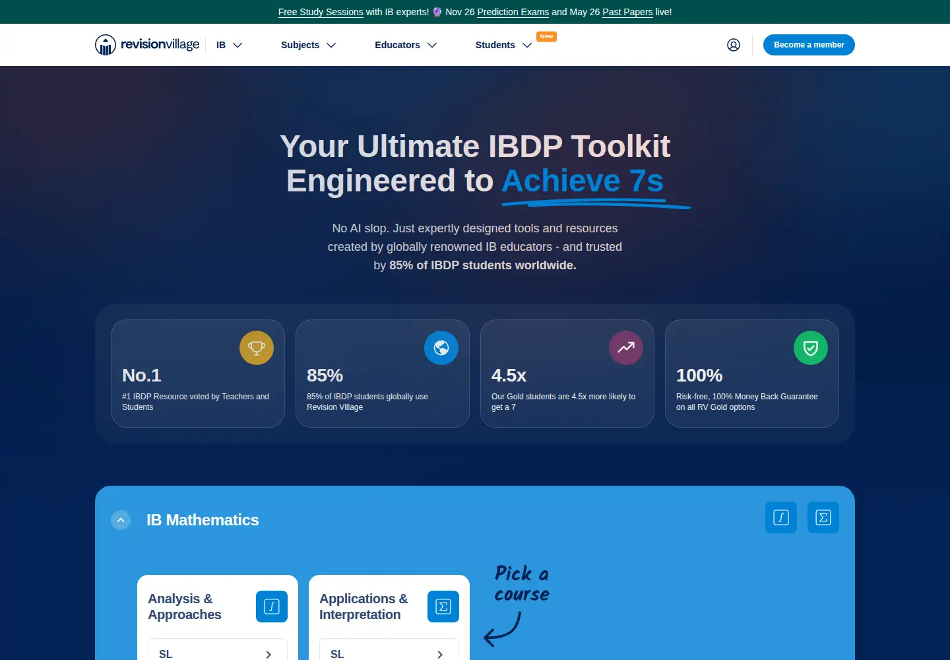
Task: Select the integral icon in IB Mathematics header
Action: point(781,517)
